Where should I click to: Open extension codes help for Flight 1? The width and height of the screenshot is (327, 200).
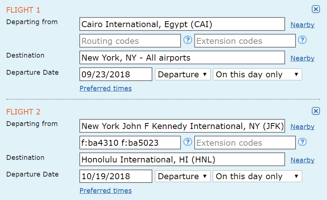(x=302, y=40)
